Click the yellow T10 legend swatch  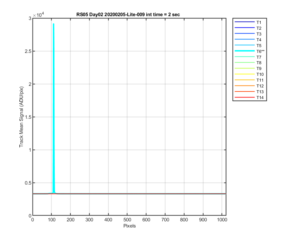[245, 74]
